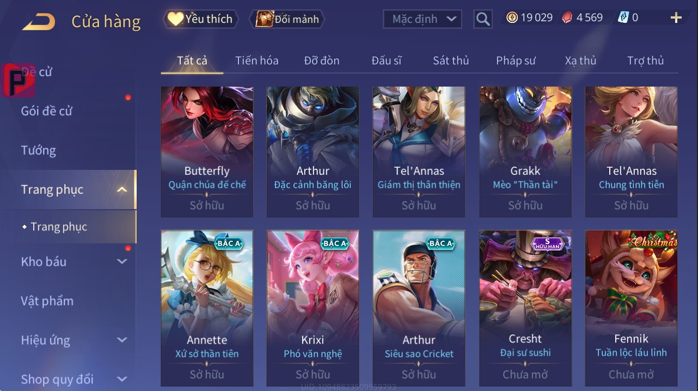Open the Mặc định sort dropdown
Image resolution: width=698 pixels, height=391 pixels.
click(x=423, y=19)
